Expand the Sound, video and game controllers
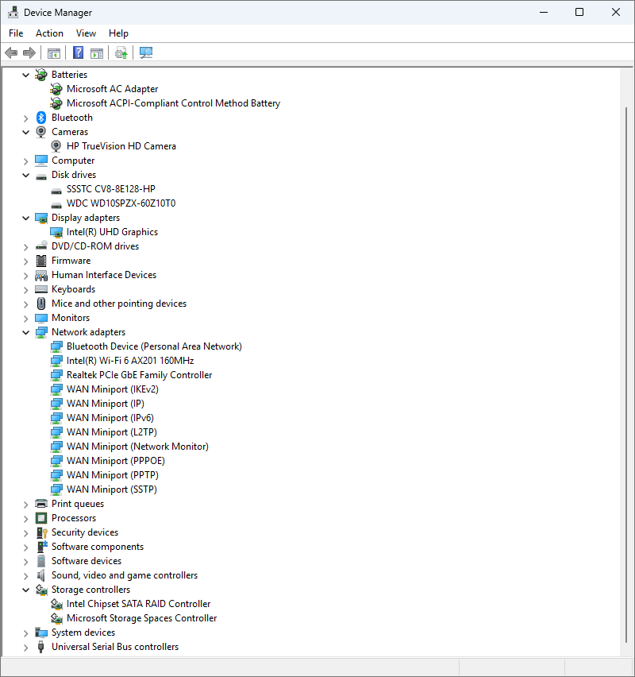The height and width of the screenshot is (677, 635). click(26, 575)
